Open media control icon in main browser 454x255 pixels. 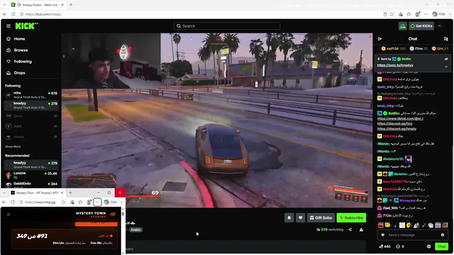[x=400, y=14]
